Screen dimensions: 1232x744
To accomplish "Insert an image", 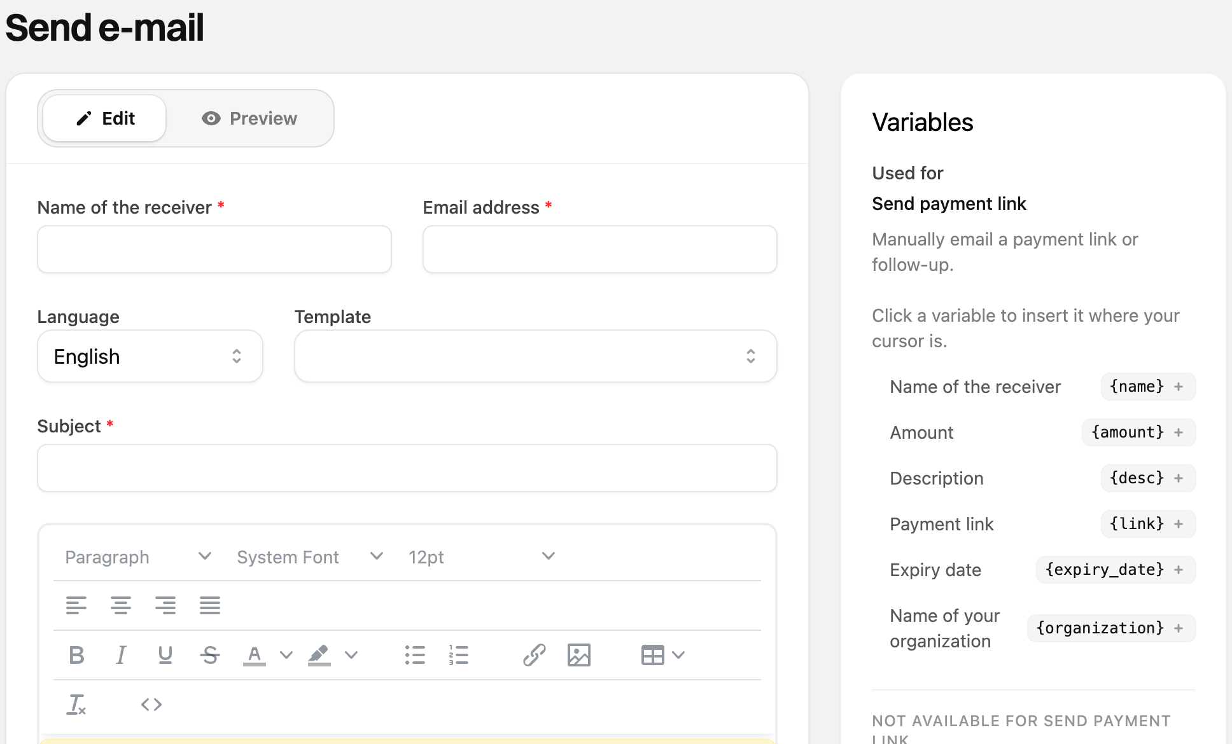I will coord(579,655).
